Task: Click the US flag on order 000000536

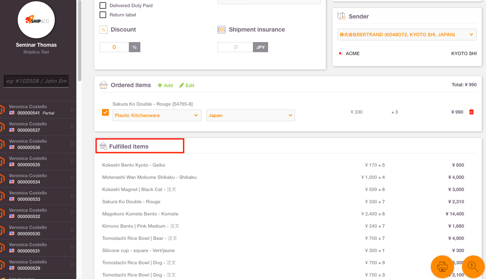Action: (x=12, y=147)
